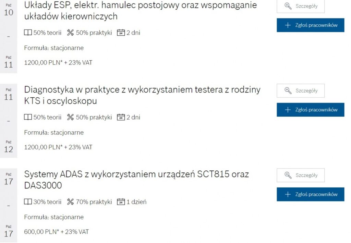Screen dimensions: 351x243
Task: Open Szczegóły for the ESP systems course
Action: [x=300, y=6]
